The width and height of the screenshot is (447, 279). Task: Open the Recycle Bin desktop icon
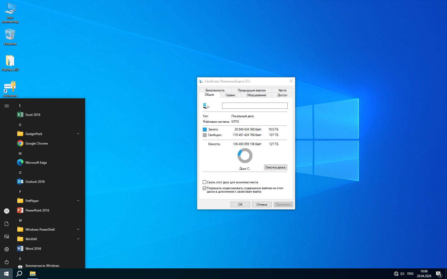[x=10, y=37]
